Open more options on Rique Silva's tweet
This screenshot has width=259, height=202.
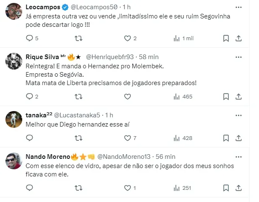click(238, 57)
